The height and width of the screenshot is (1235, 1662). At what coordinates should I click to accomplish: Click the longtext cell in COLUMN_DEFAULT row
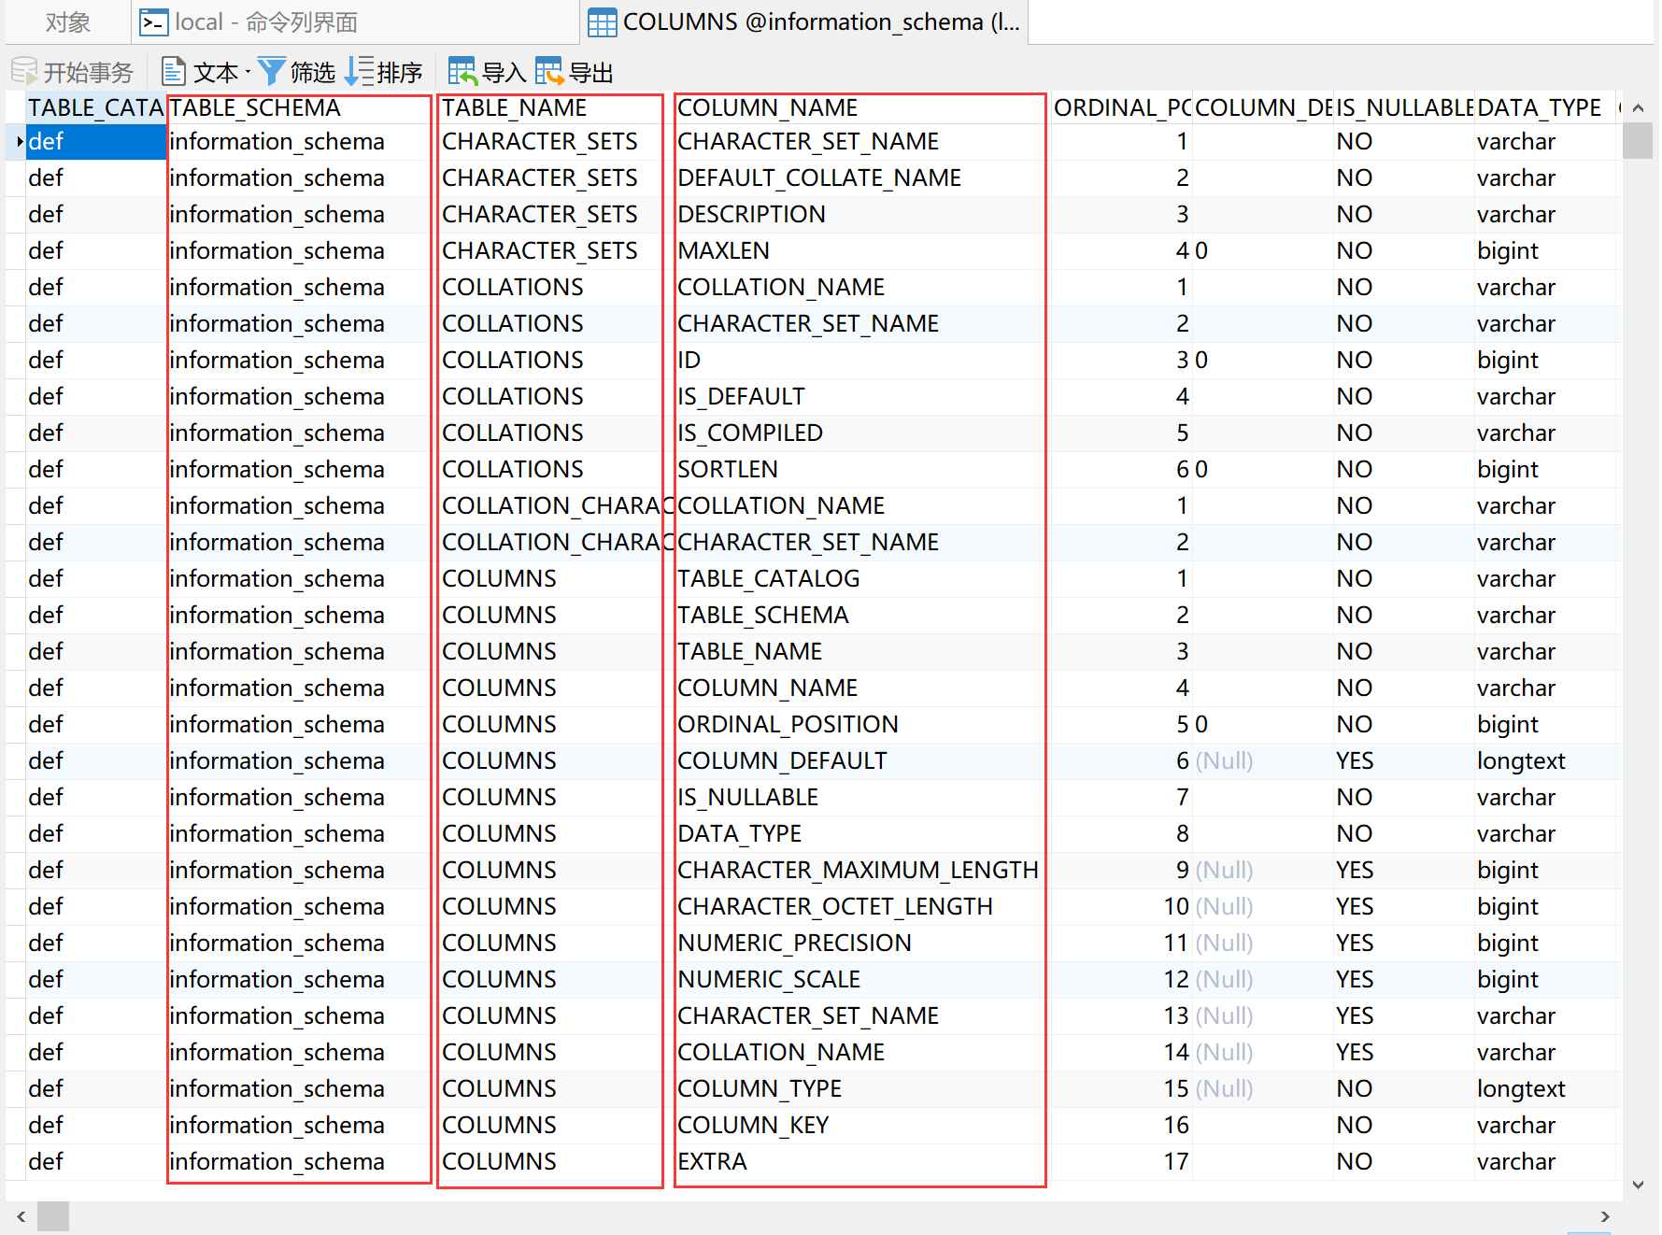1544,760
